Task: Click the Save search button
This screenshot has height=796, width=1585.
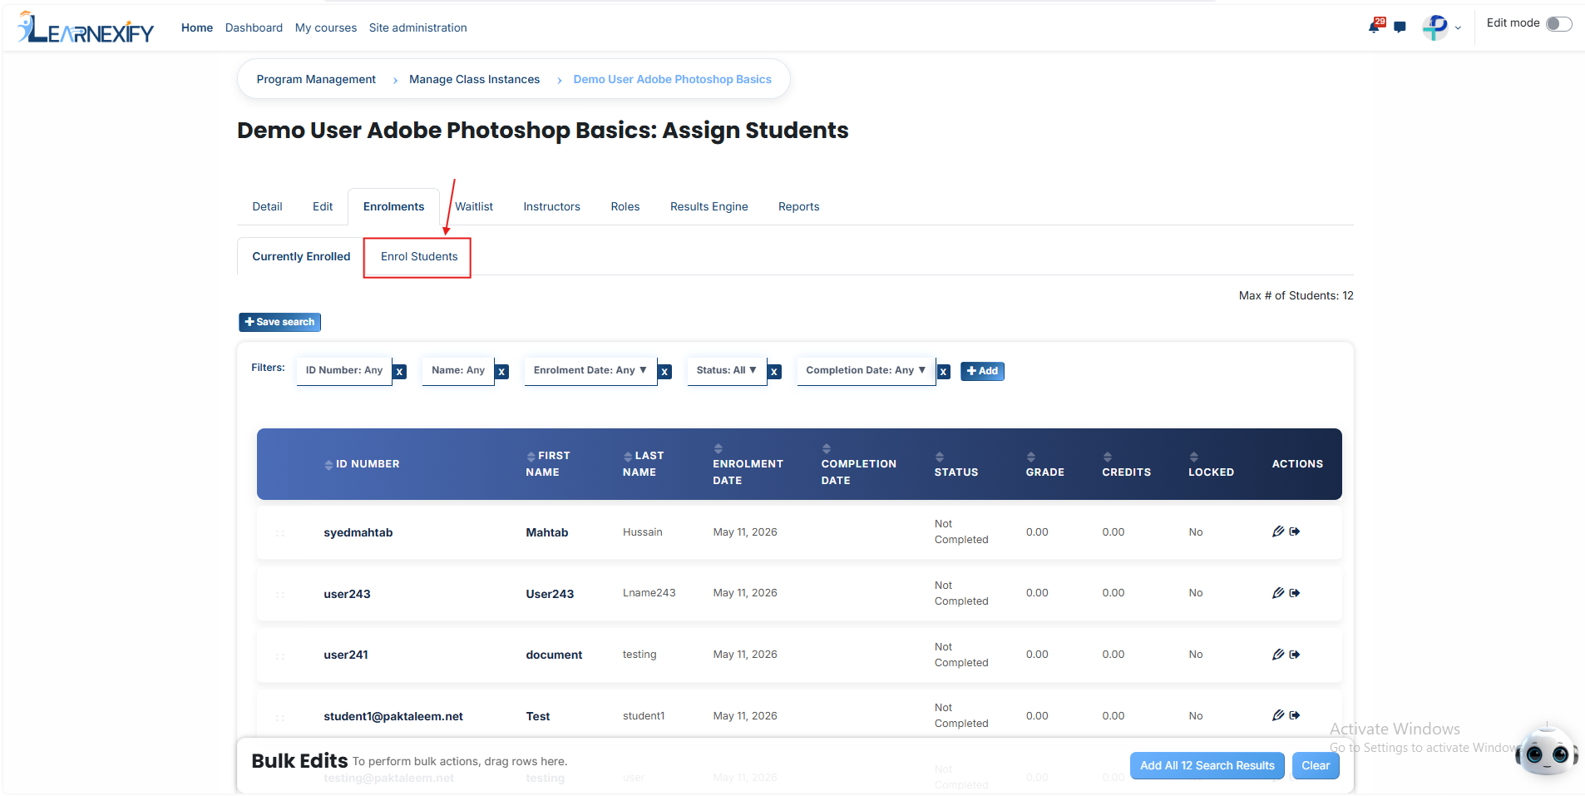Action: point(279,322)
